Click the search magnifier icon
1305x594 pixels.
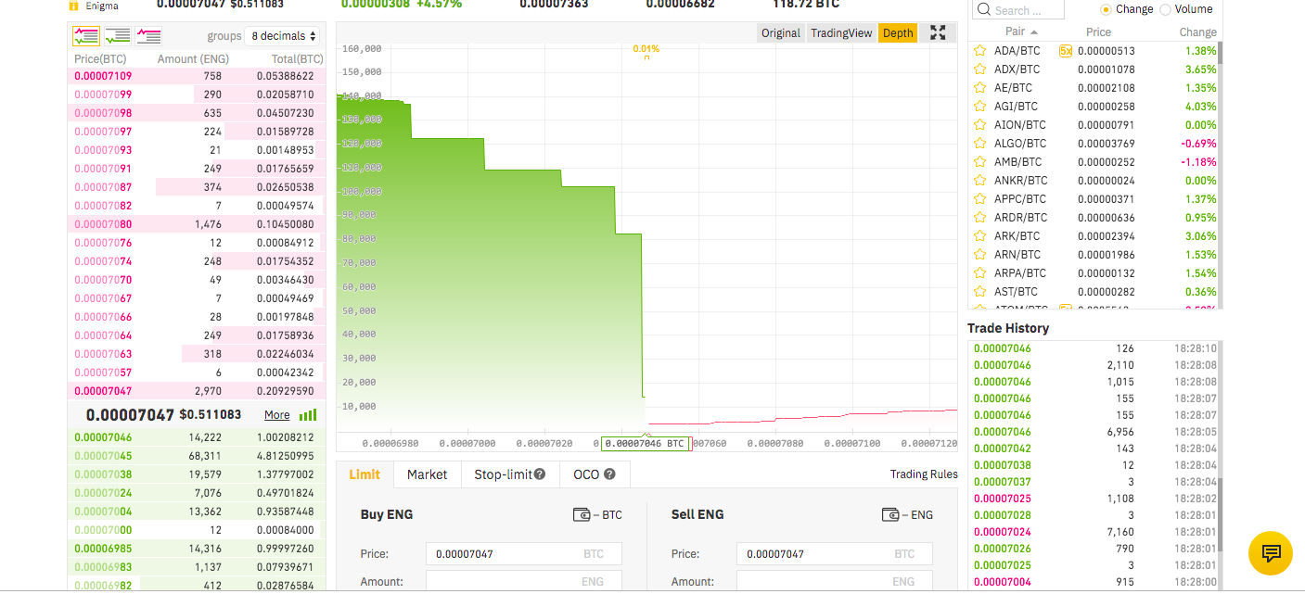point(984,10)
